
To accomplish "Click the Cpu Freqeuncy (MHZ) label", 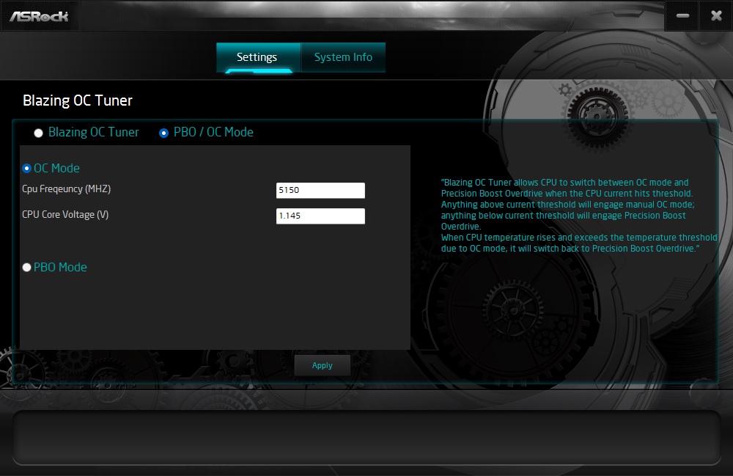I will (x=67, y=189).
